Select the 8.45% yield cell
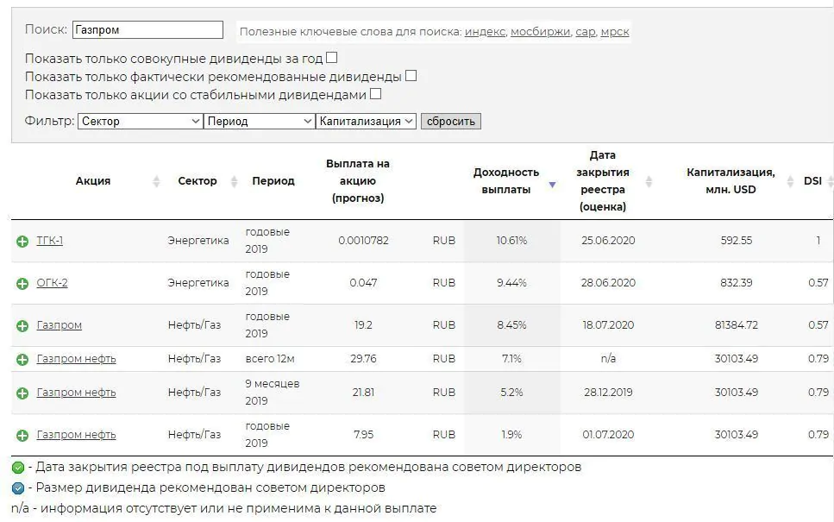 click(511, 325)
